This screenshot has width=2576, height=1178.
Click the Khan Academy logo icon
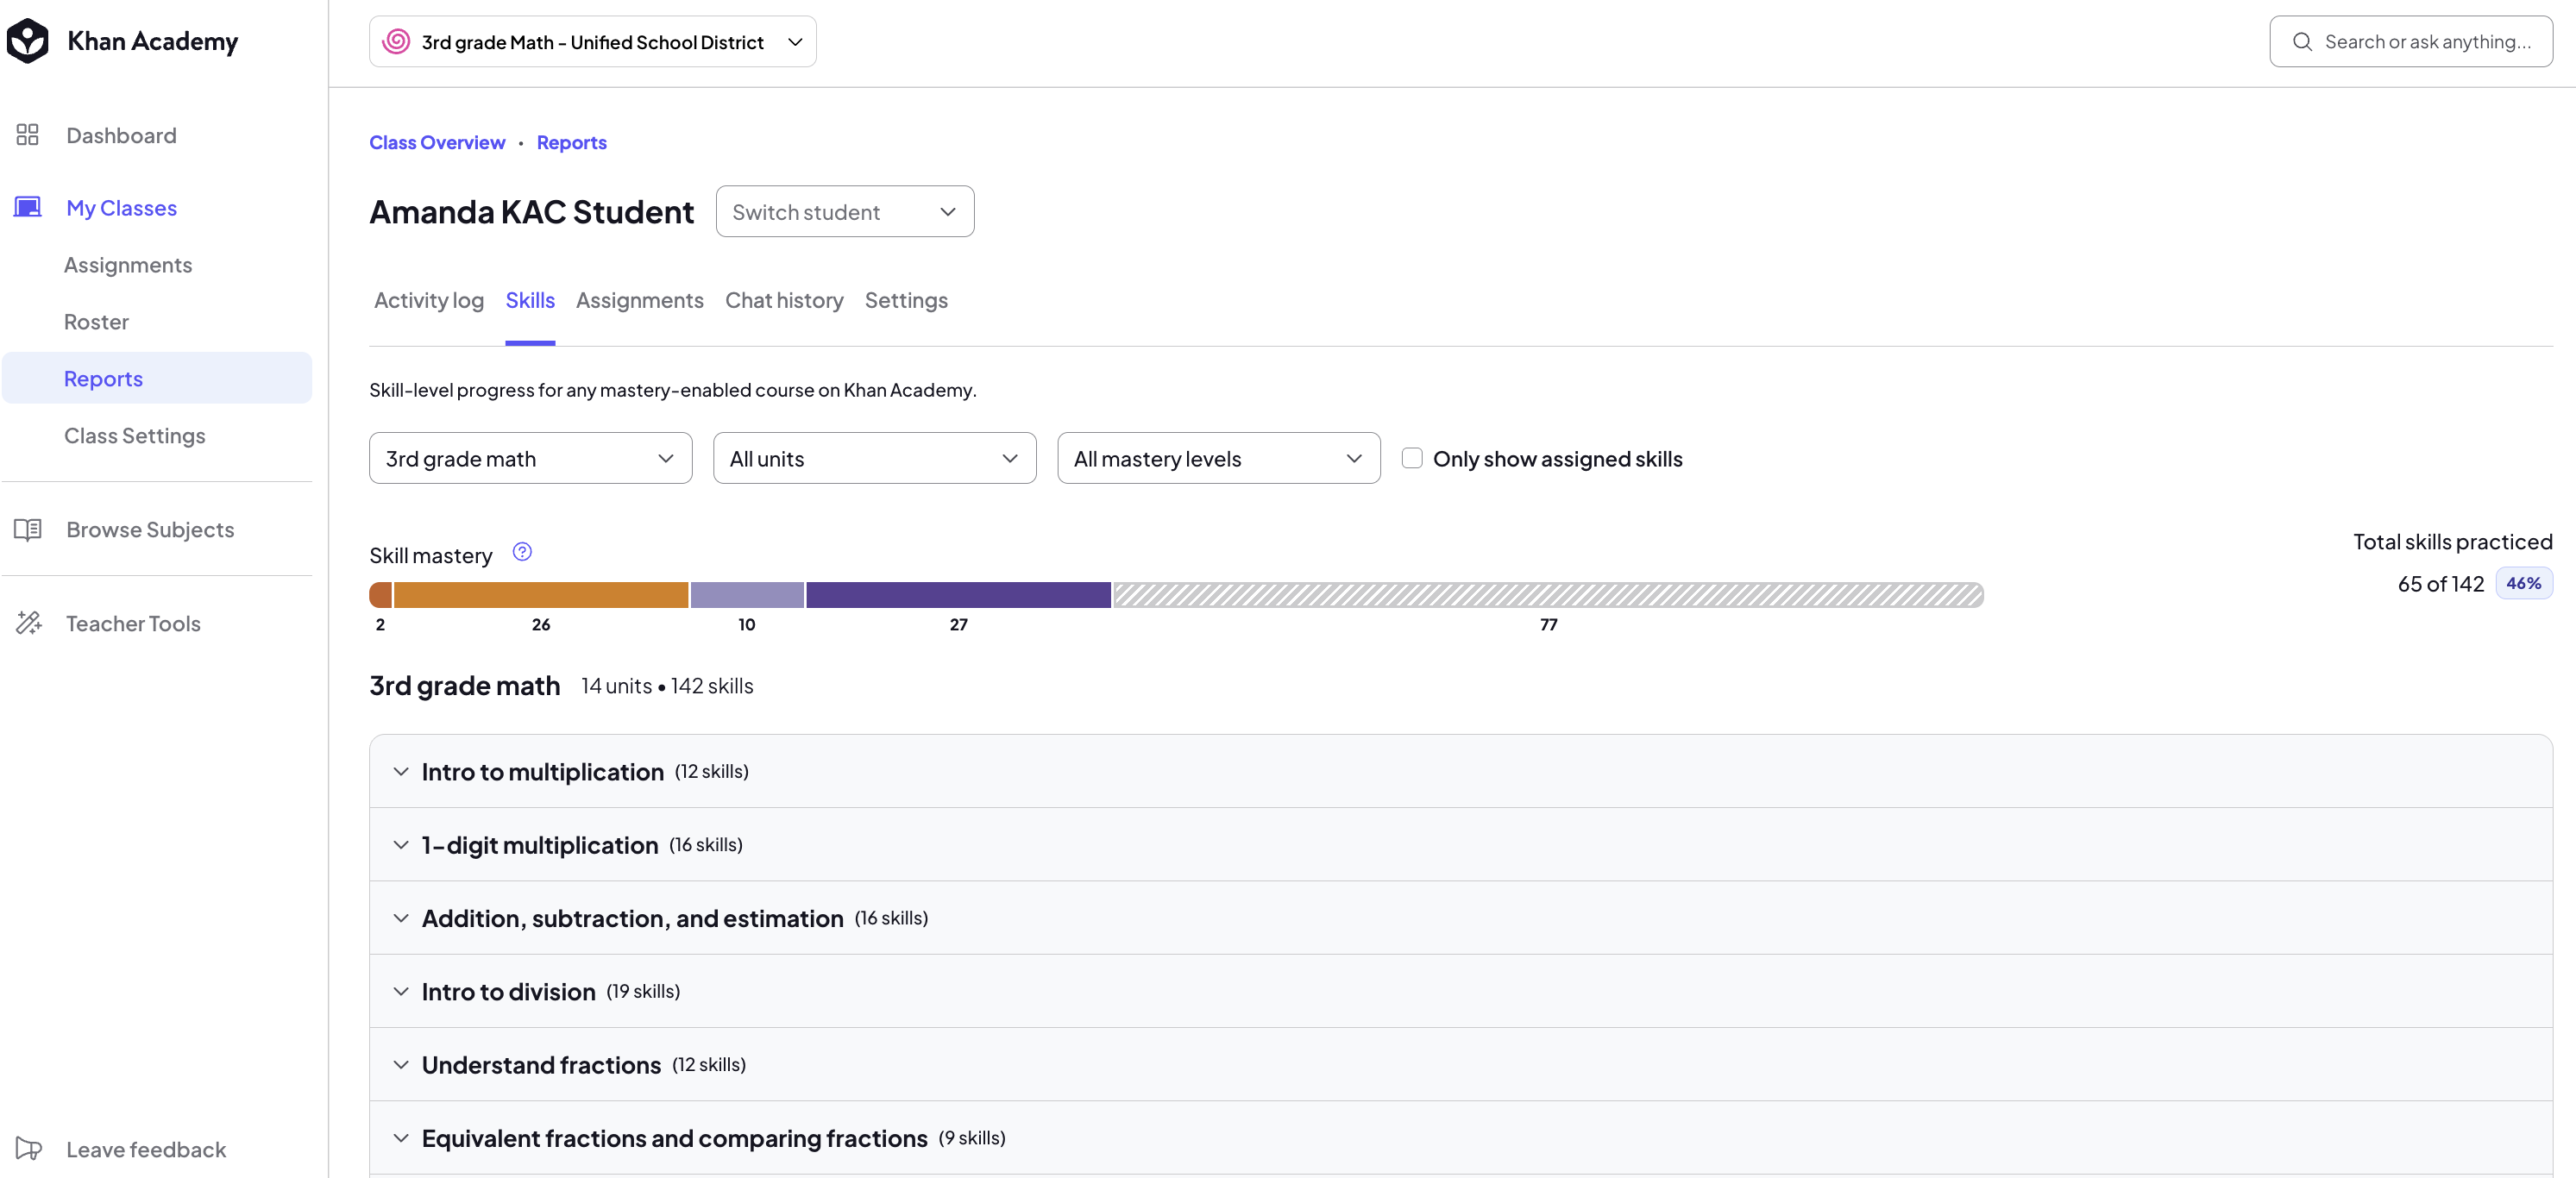27,41
